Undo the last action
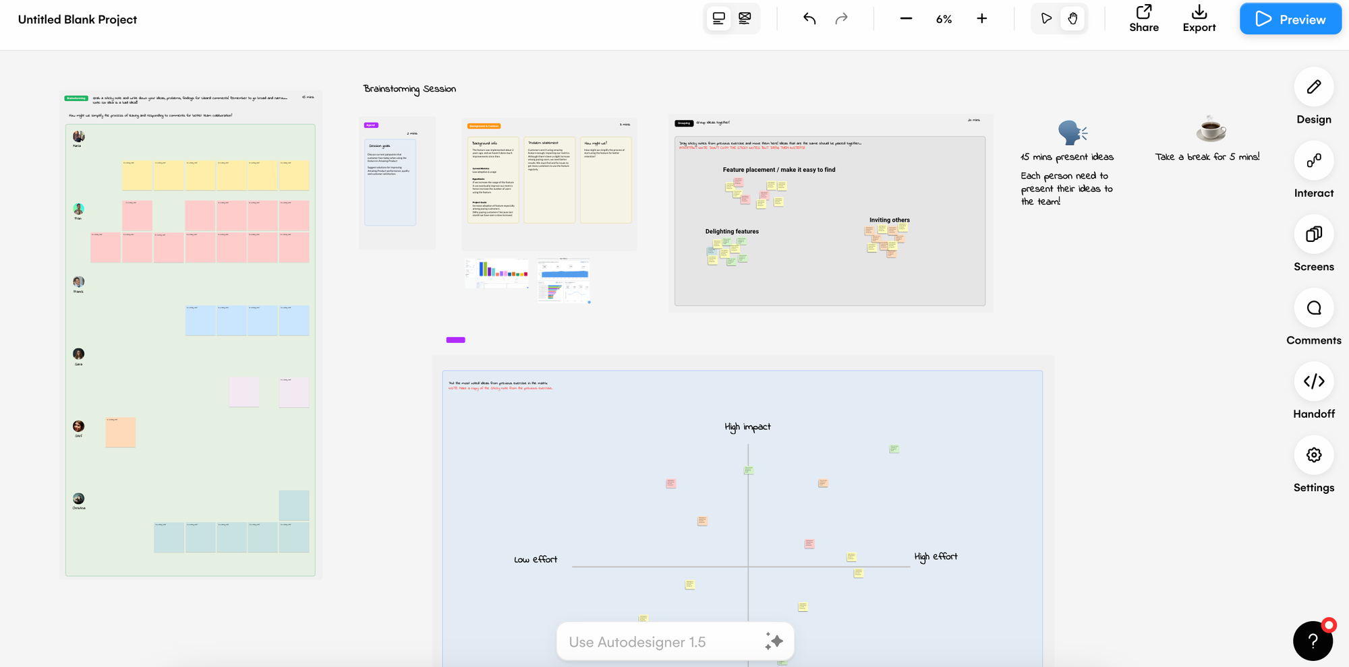The image size is (1349, 667). pyautogui.click(x=809, y=19)
